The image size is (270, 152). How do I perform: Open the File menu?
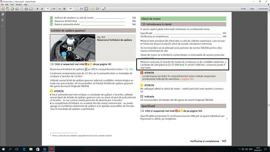[2, 5]
